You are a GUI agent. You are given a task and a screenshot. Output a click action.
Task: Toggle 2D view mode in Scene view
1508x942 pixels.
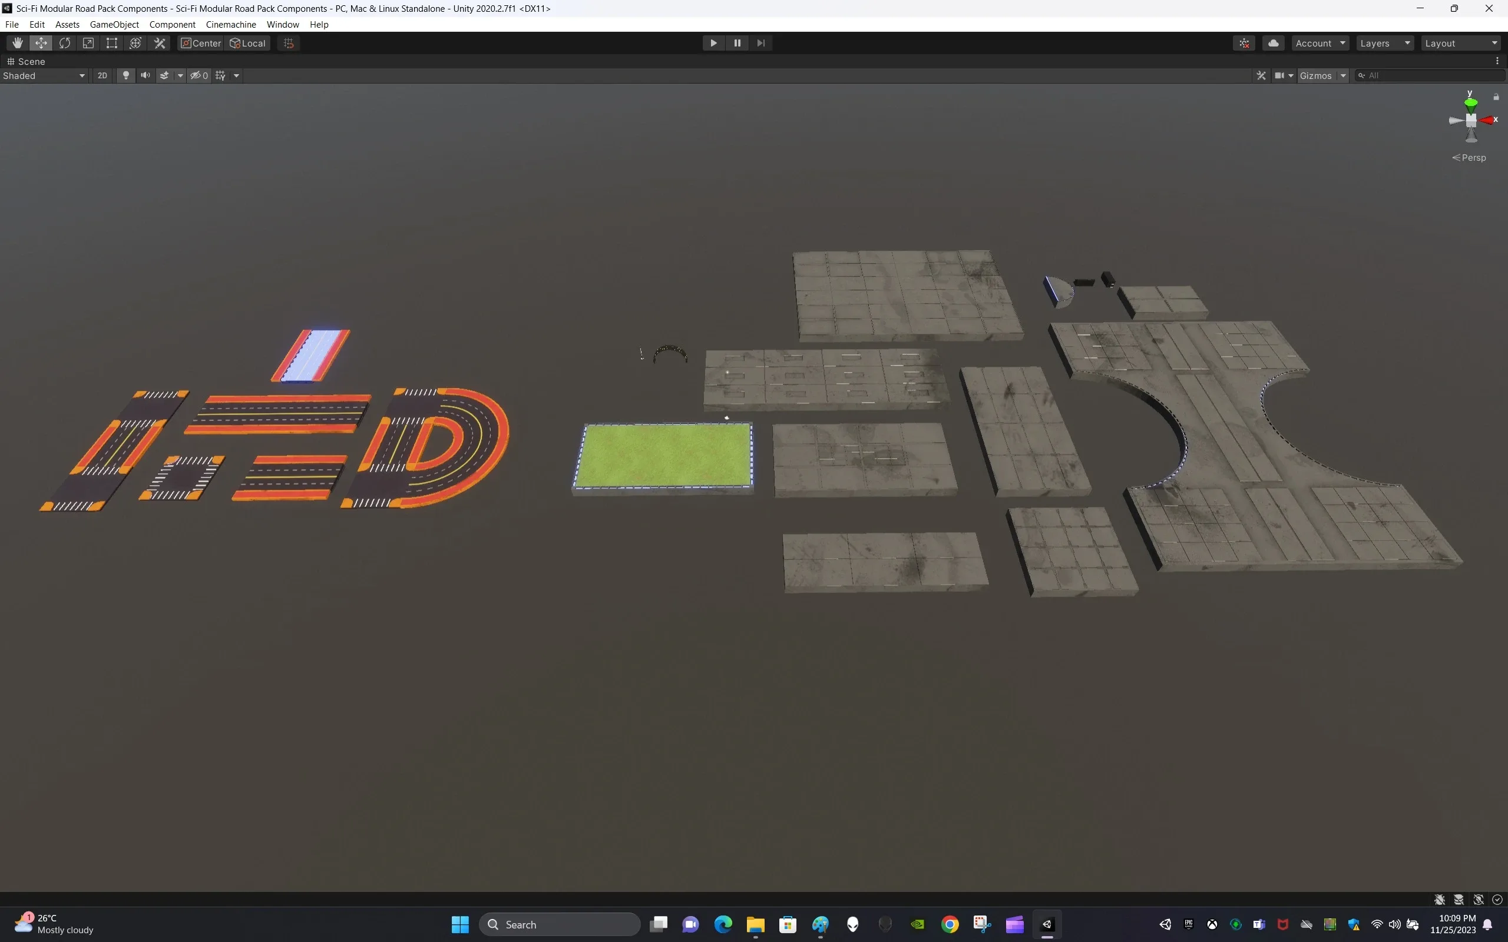pyautogui.click(x=102, y=75)
